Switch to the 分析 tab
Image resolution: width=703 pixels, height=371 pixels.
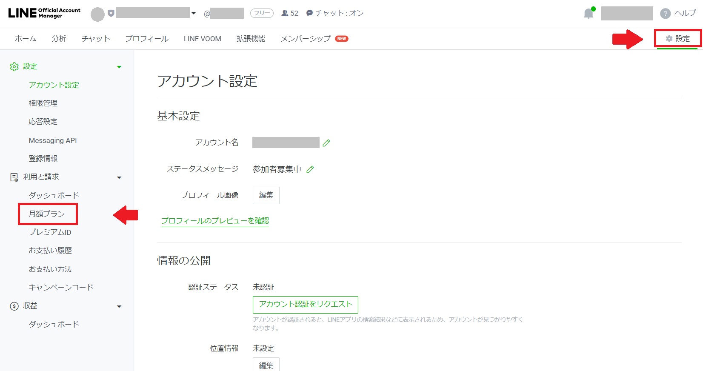[x=59, y=39]
